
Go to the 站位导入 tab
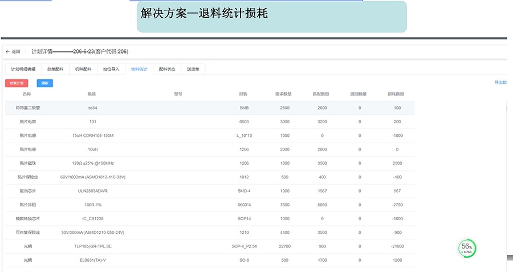click(x=111, y=69)
